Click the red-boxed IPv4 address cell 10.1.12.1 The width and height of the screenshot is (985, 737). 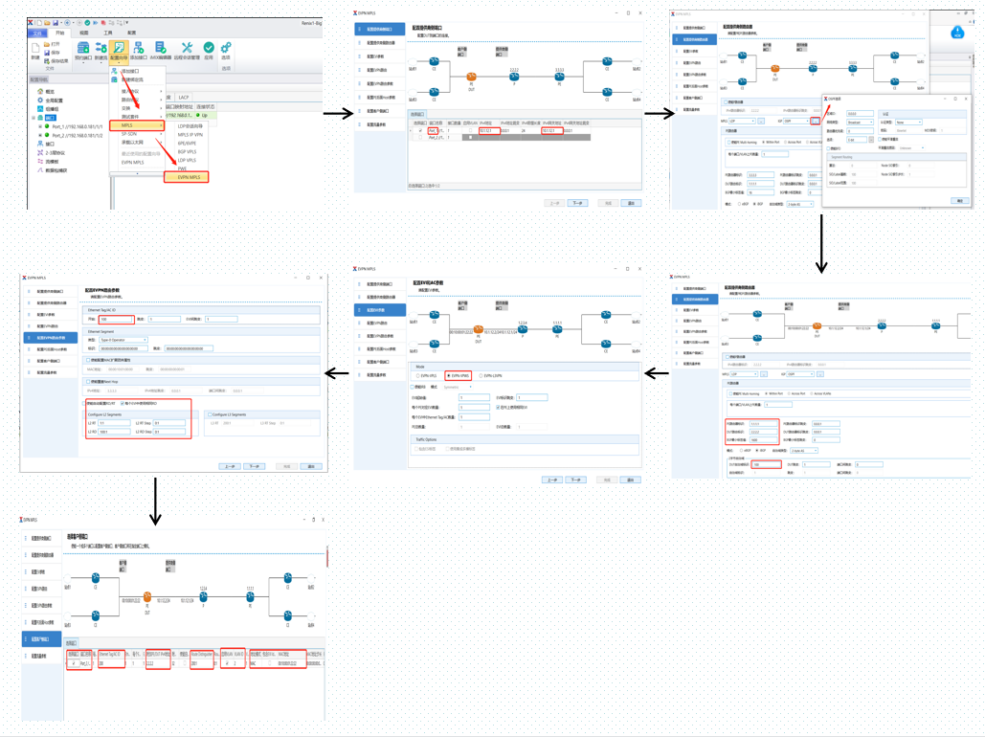[x=489, y=131]
